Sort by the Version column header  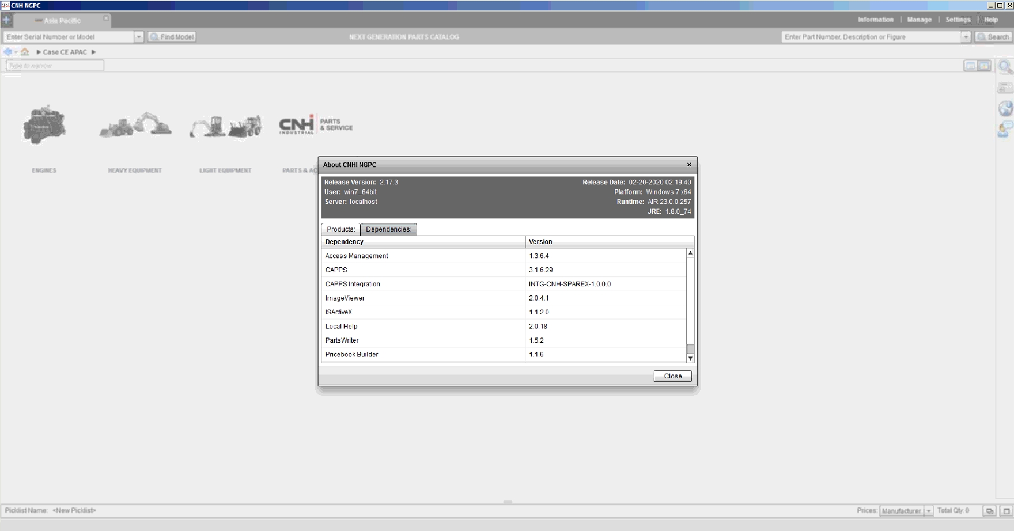tap(610, 242)
